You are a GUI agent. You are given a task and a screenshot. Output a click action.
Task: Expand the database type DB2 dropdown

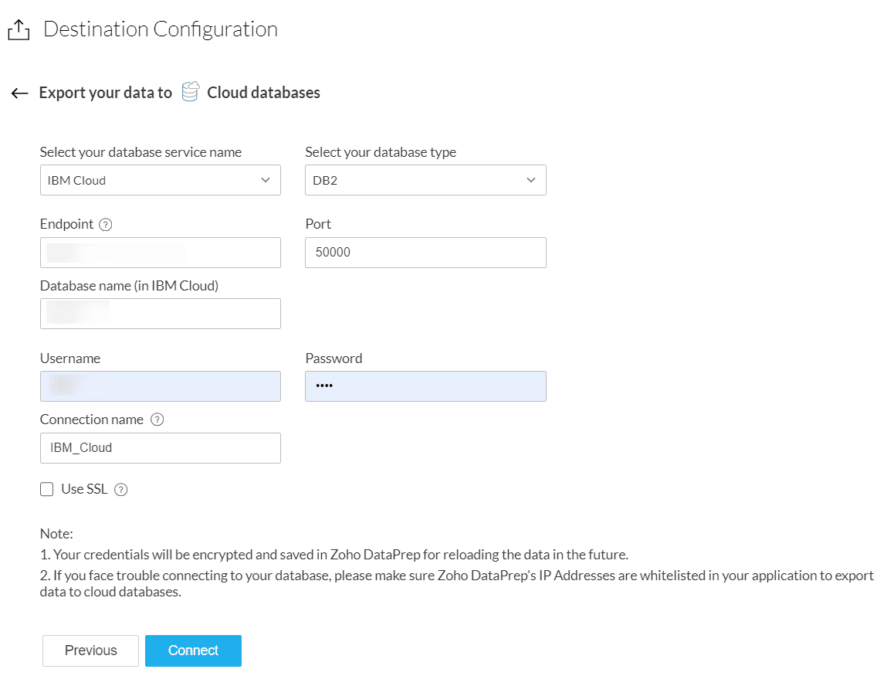[425, 180]
